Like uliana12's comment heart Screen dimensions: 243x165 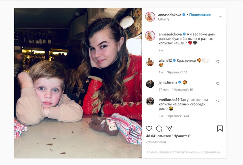click(218, 62)
